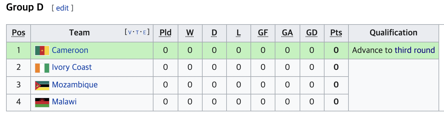Click the Pld column header
This screenshot has height=115, width=444.
pyautogui.click(x=166, y=33)
